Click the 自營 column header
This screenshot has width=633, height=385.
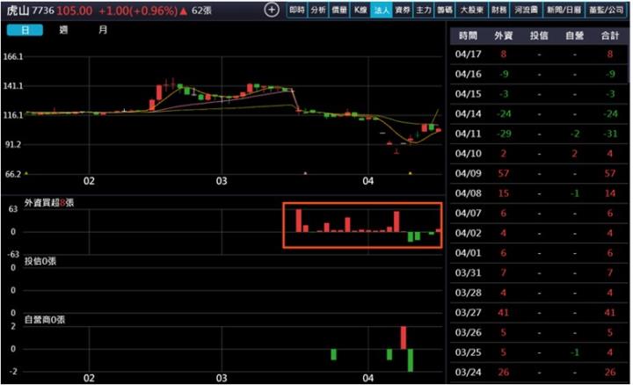click(x=574, y=35)
